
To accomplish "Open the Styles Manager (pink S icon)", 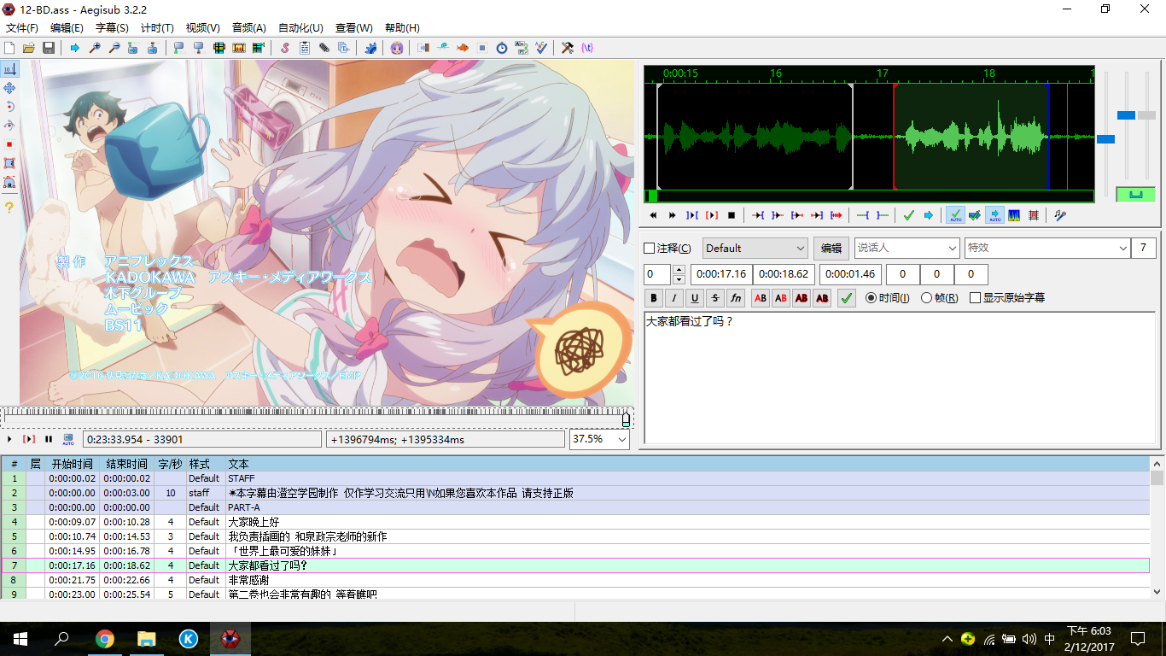I will pos(285,48).
